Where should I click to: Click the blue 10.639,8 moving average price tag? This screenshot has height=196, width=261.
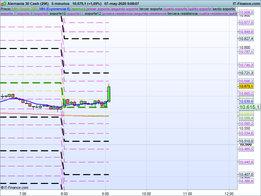[246, 102]
